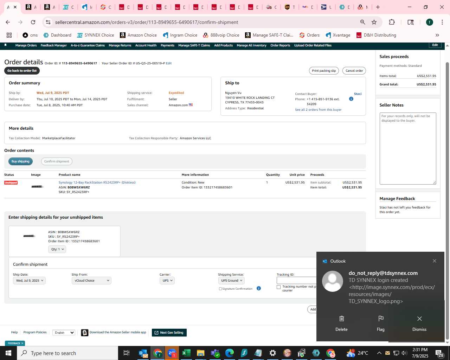
Task: Open Microsoft Teams from the taskbar
Action: click(215, 353)
